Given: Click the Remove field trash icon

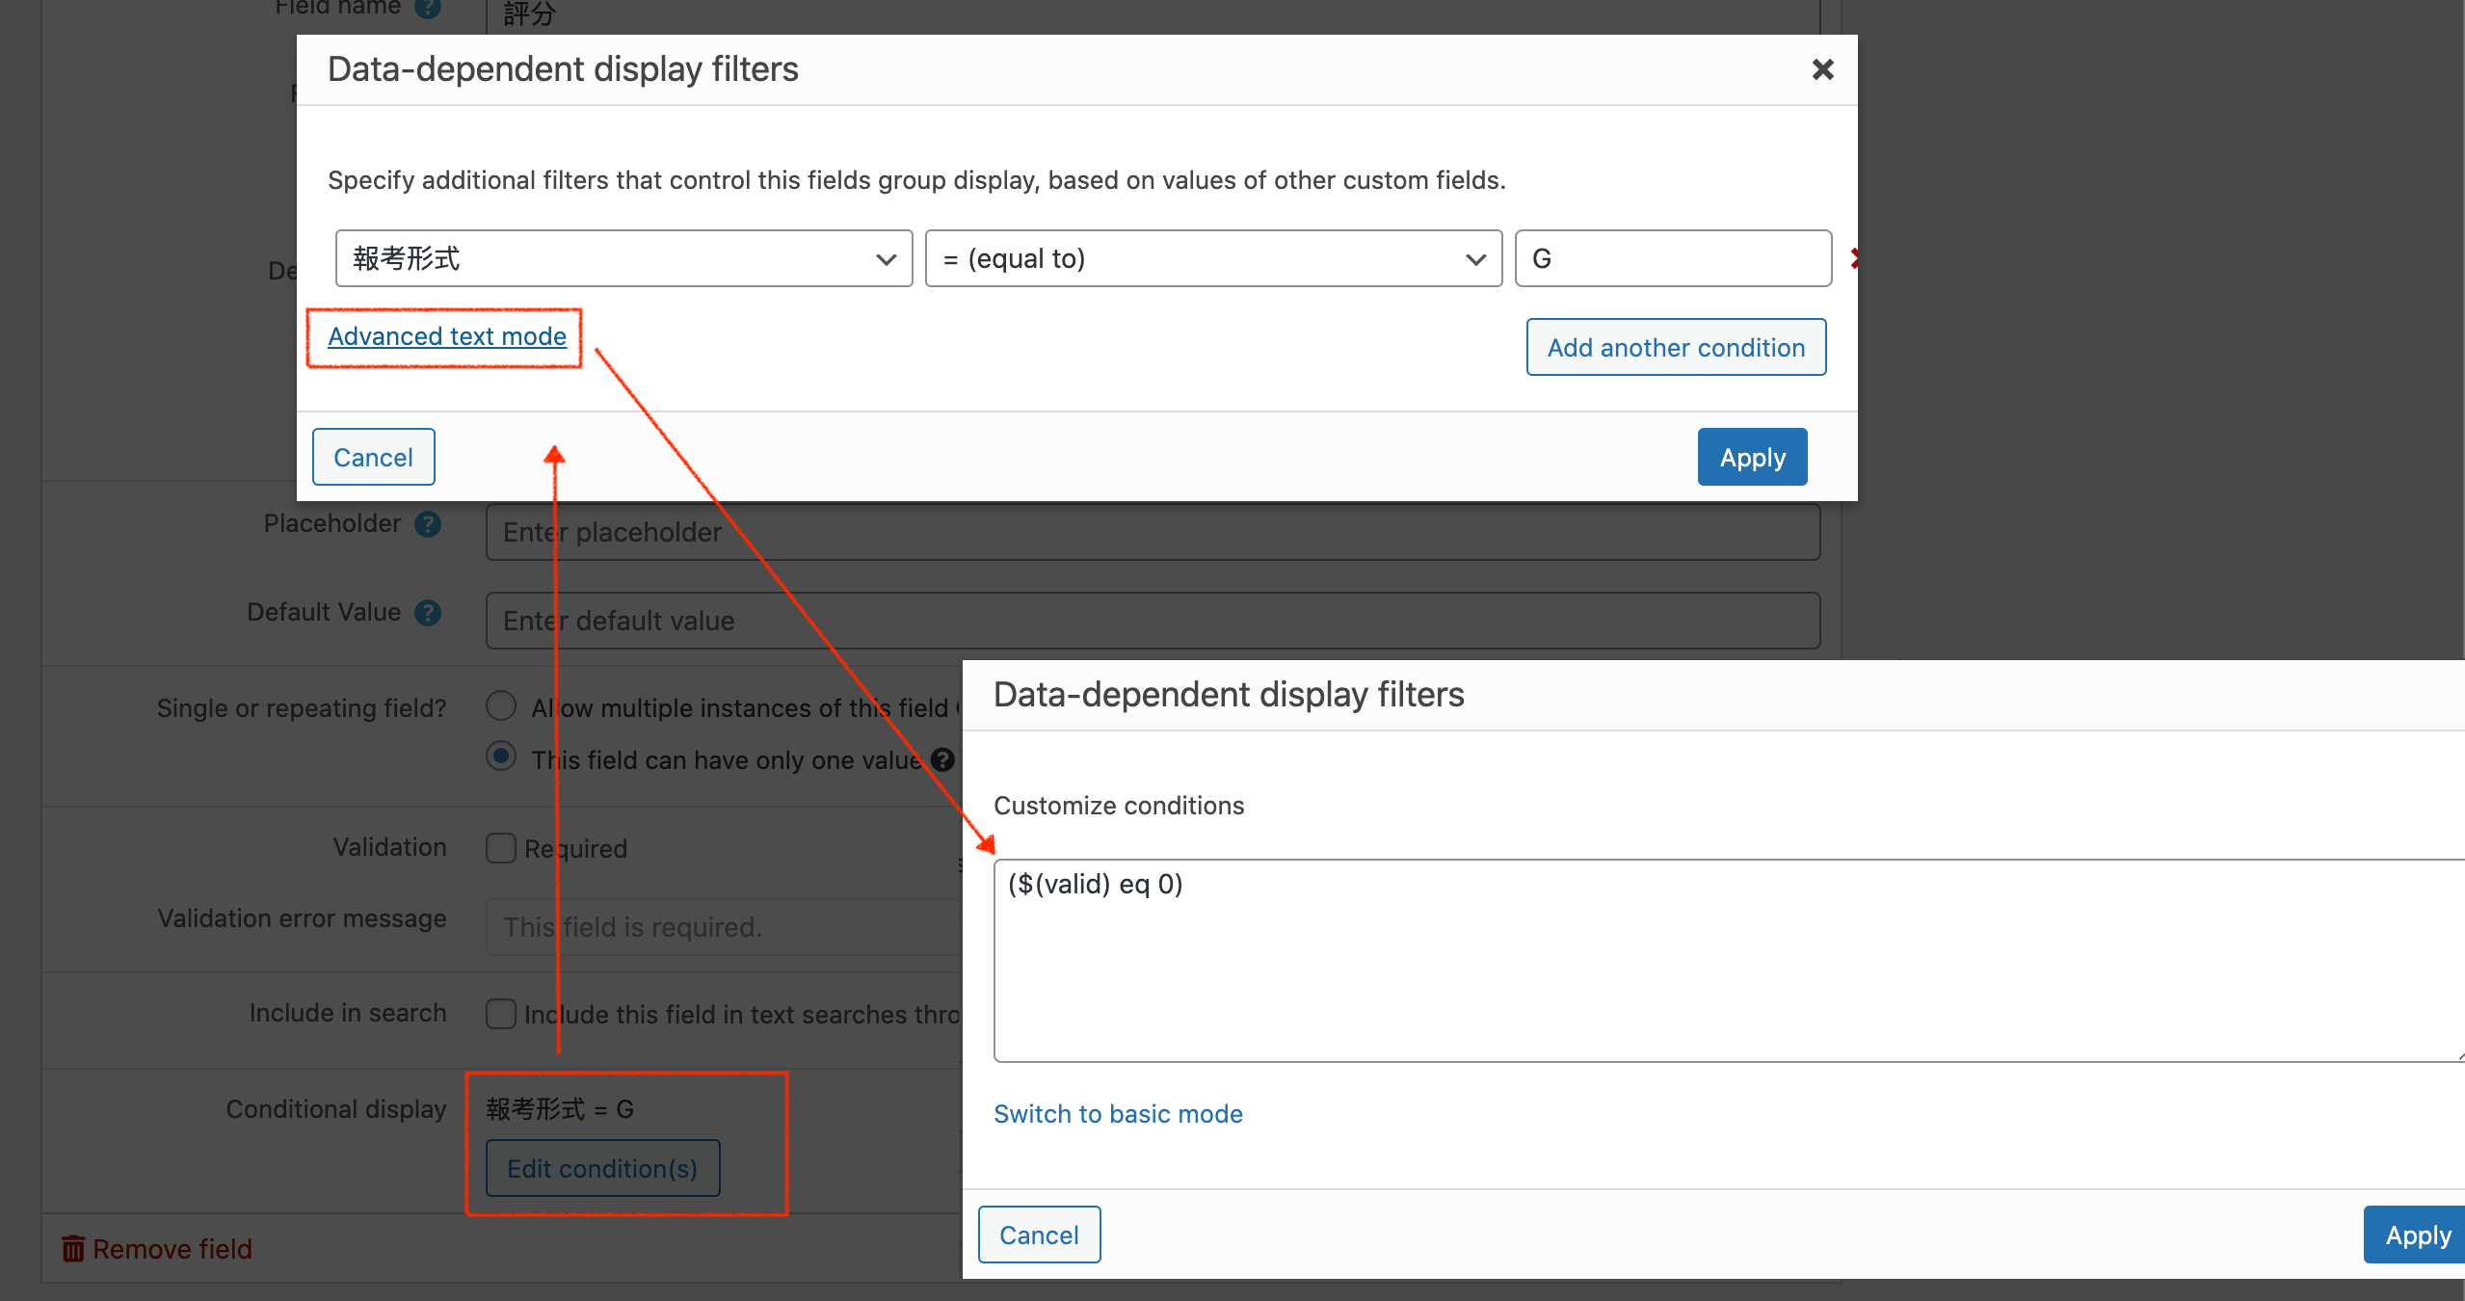Looking at the screenshot, I should point(73,1249).
